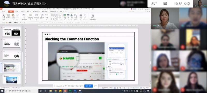The width and height of the screenshot is (207, 93).
Task: Select the New Slide icon
Action: [24, 15]
